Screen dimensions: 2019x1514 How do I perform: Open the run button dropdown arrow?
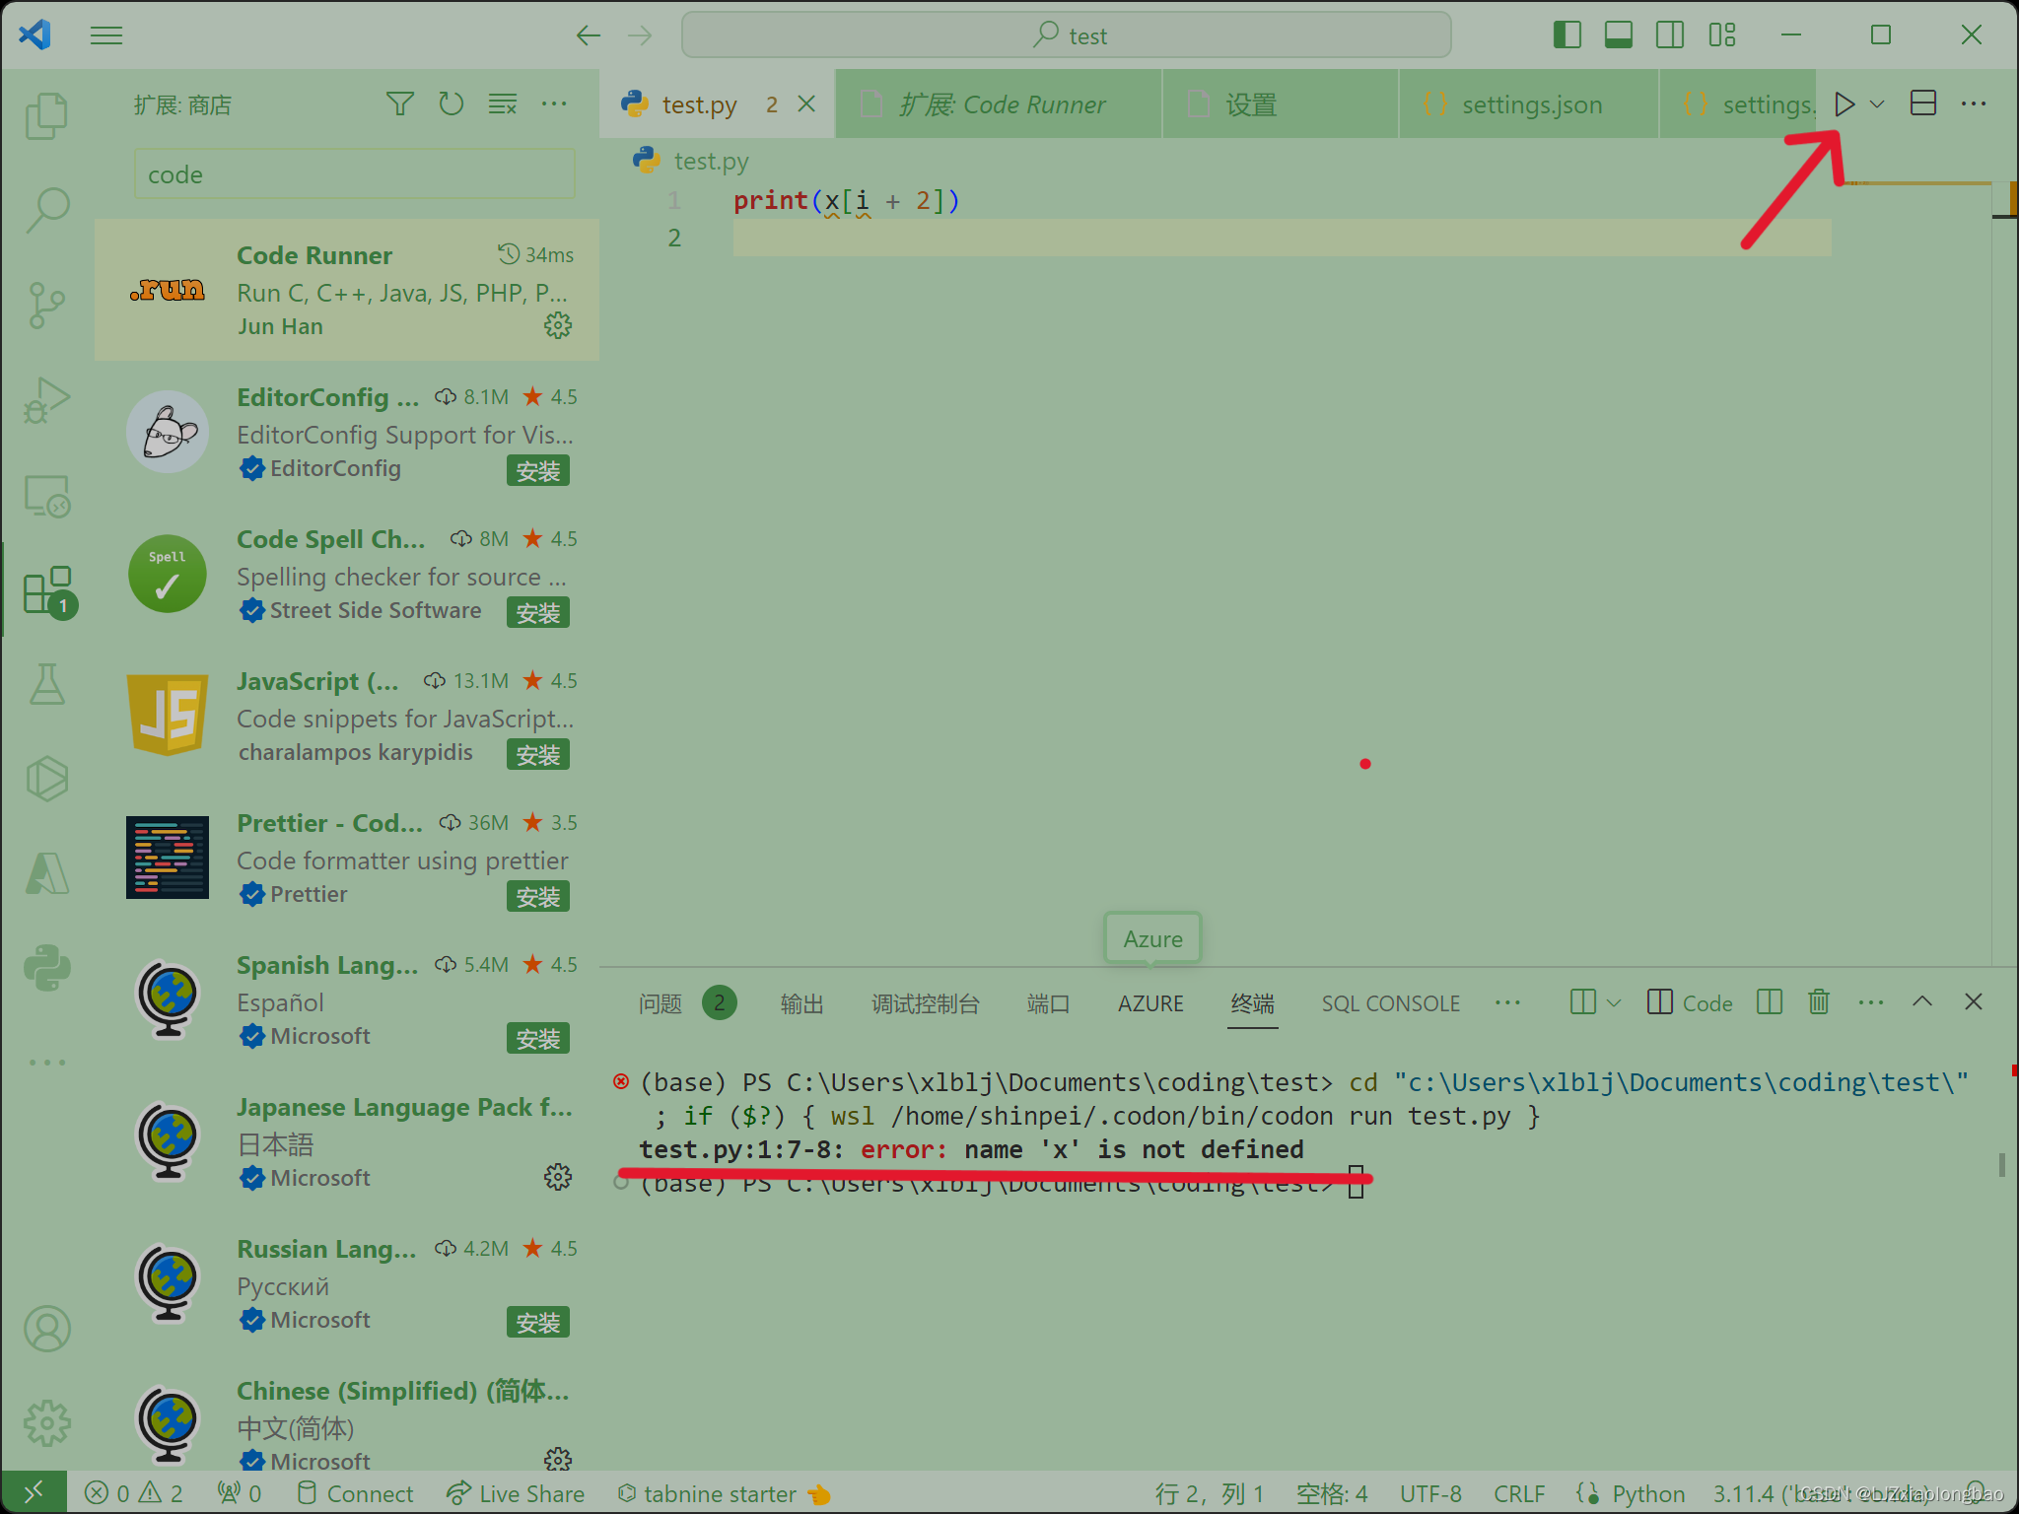(1877, 103)
